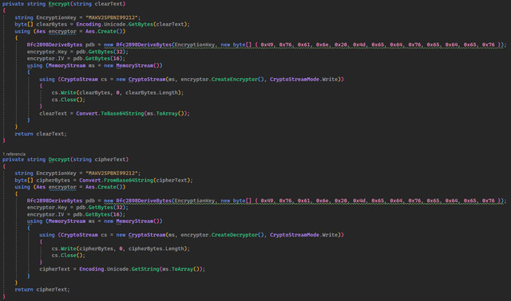Image resolution: width=511 pixels, height=301 pixels.
Task: Click the cs.Write(cipherBytes...) line
Action: [121, 248]
